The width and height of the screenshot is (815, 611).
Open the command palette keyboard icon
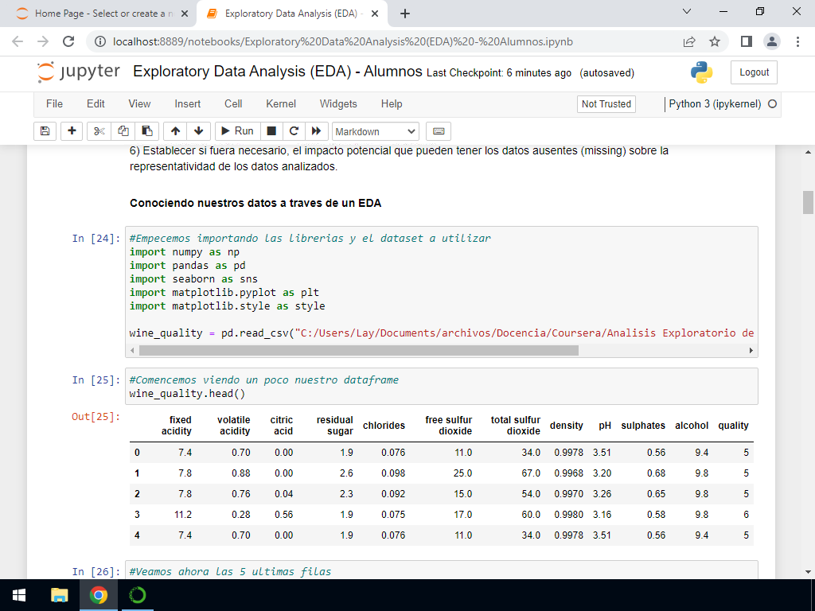coord(439,131)
